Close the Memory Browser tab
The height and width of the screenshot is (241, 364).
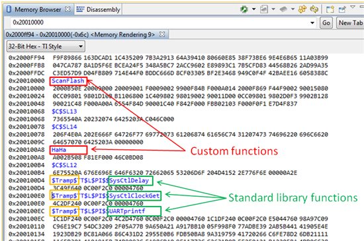coord(68,9)
